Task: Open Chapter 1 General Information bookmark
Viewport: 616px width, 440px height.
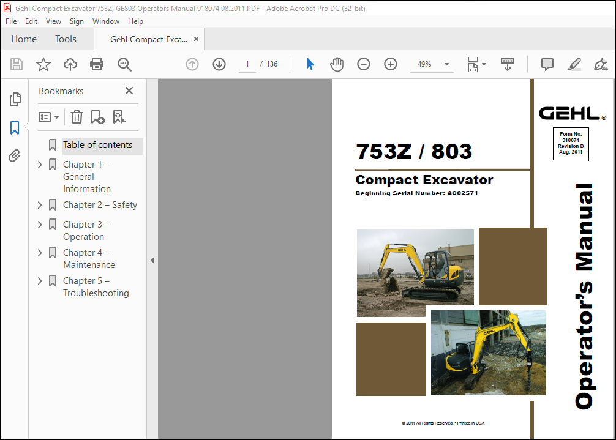Action: coord(87,177)
